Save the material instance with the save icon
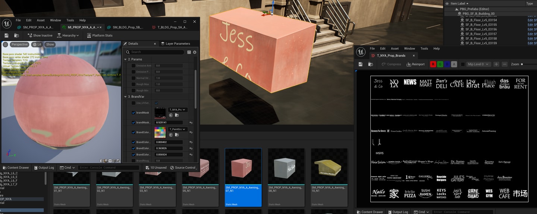This screenshot has width=537, height=214. [6, 35]
